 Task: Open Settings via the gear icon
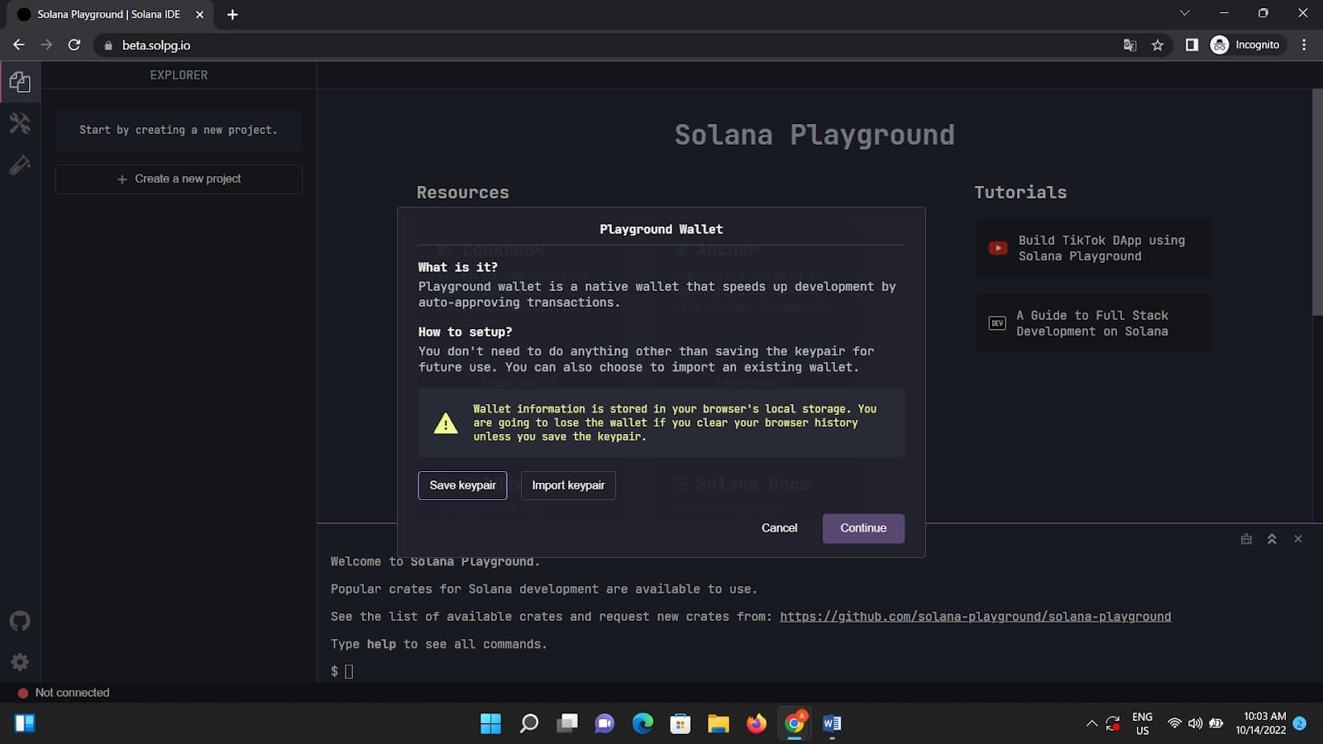click(19, 661)
